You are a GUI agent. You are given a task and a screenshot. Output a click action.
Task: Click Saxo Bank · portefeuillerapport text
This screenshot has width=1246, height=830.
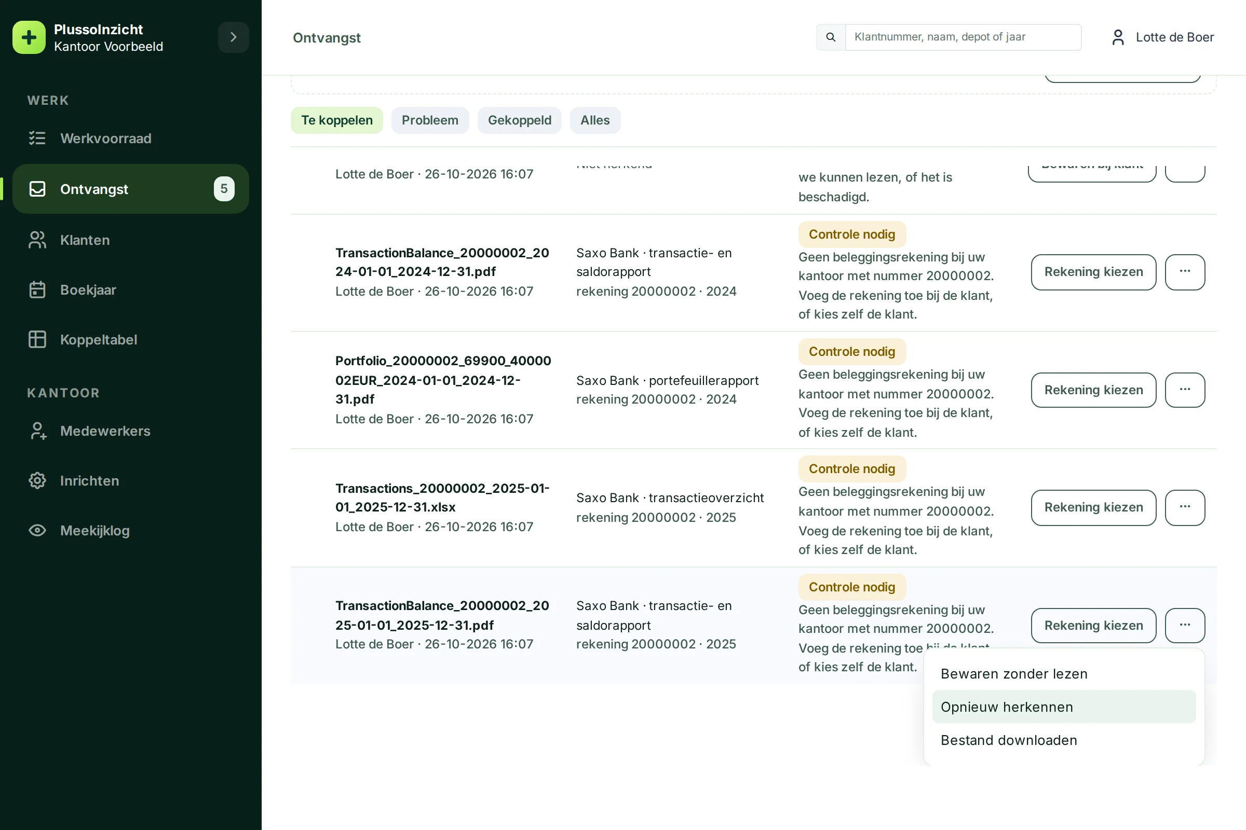click(667, 381)
